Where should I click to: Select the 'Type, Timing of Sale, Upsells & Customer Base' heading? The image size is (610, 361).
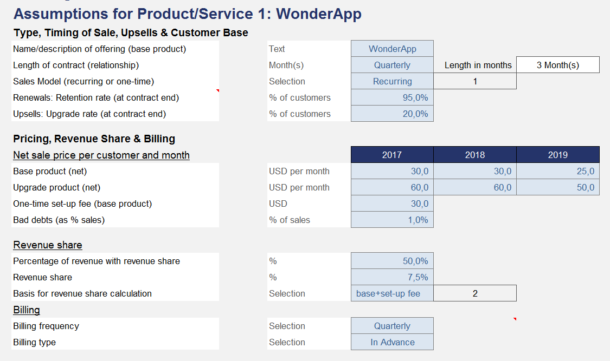point(131,32)
